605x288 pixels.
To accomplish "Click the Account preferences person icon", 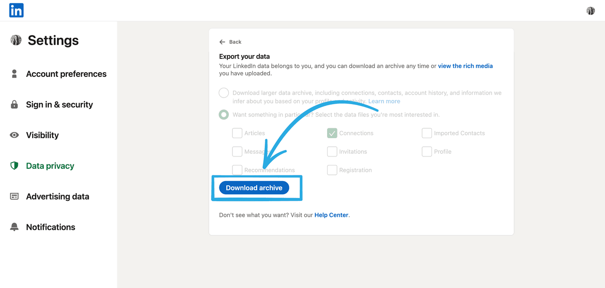I will 14,74.
